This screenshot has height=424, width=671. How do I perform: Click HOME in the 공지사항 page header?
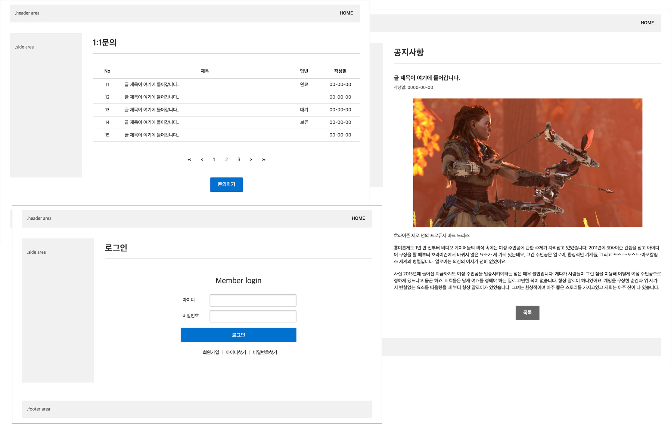click(x=647, y=23)
